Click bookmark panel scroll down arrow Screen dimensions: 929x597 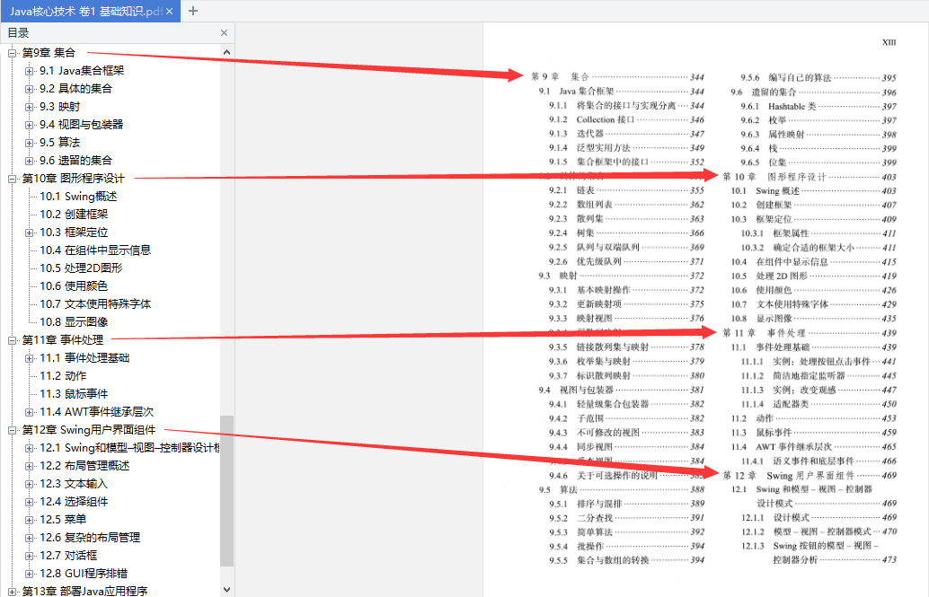coord(227,590)
